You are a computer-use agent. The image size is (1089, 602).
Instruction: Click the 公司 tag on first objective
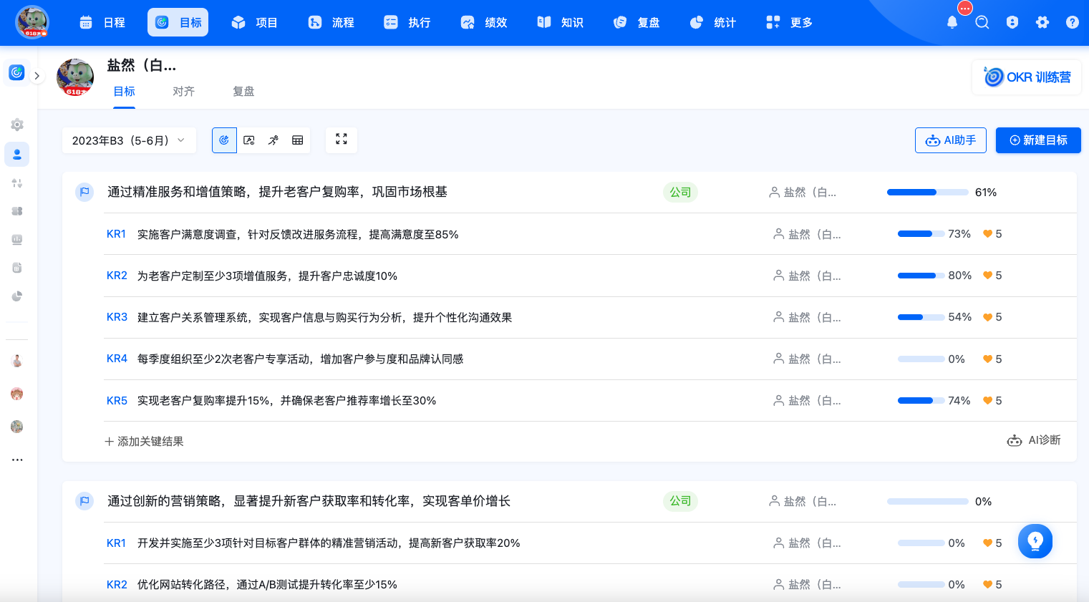pyautogui.click(x=680, y=192)
